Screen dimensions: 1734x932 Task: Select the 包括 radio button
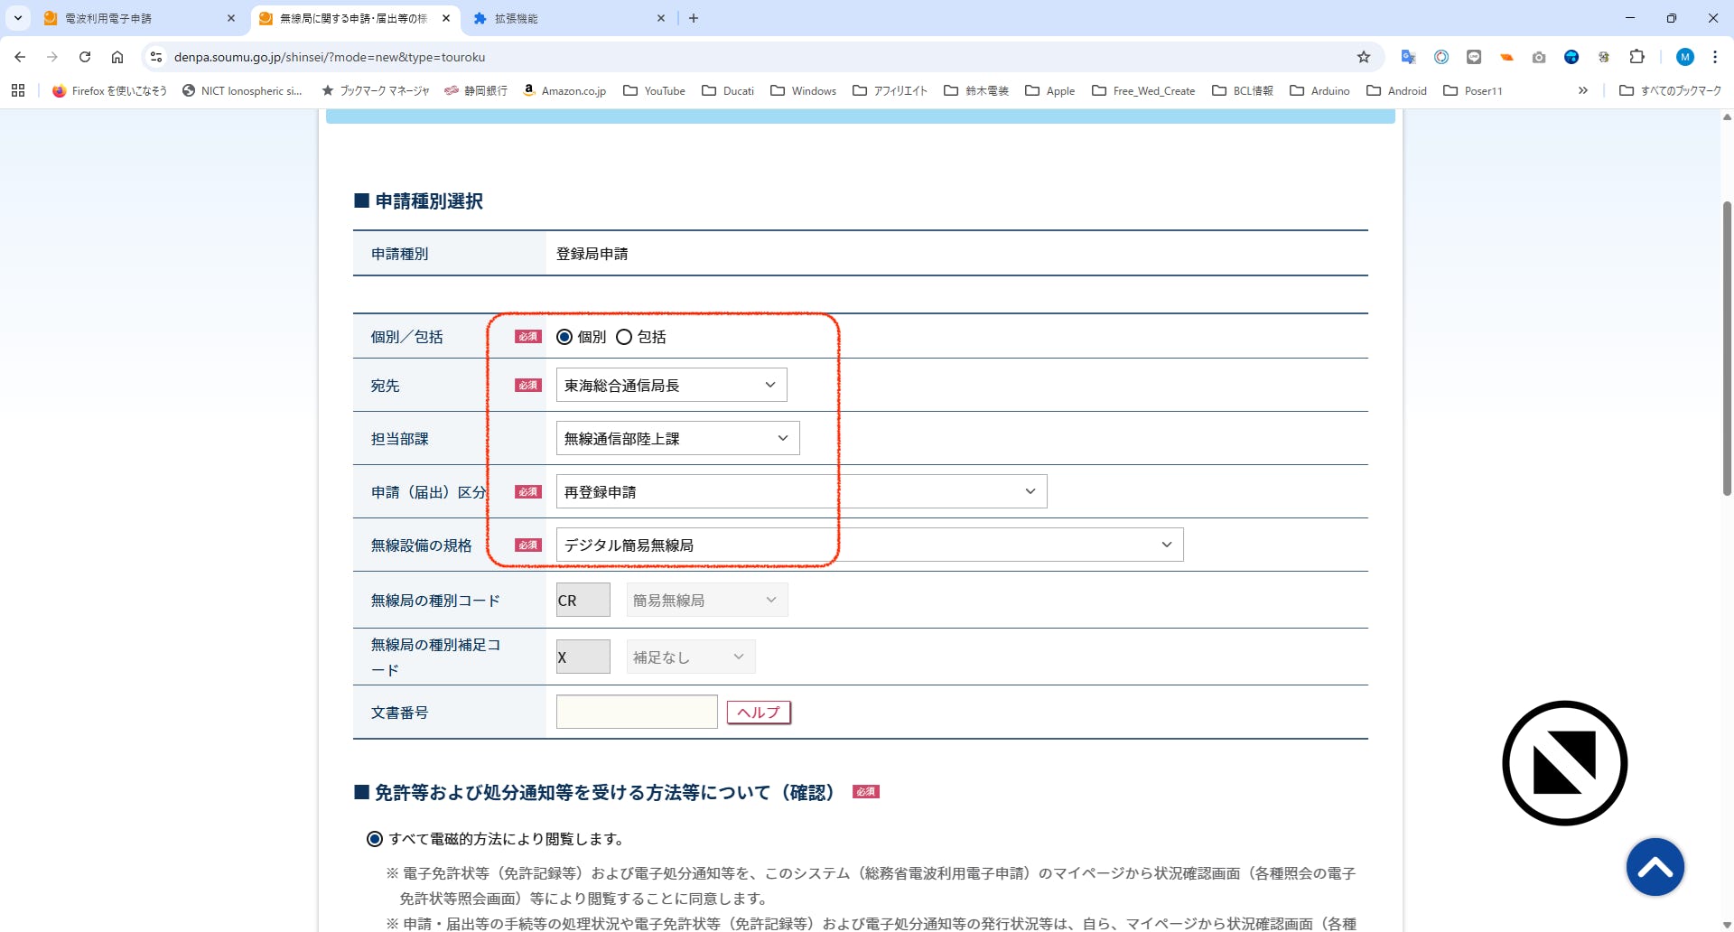pyautogui.click(x=624, y=337)
